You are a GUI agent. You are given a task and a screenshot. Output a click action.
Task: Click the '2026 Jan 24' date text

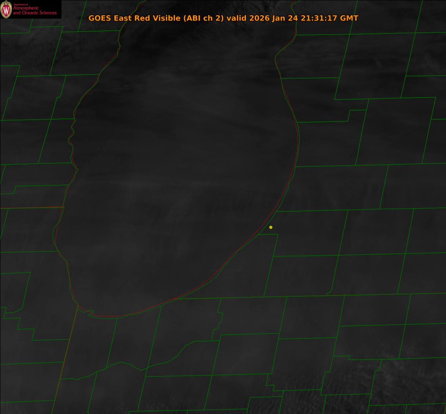[274, 18]
